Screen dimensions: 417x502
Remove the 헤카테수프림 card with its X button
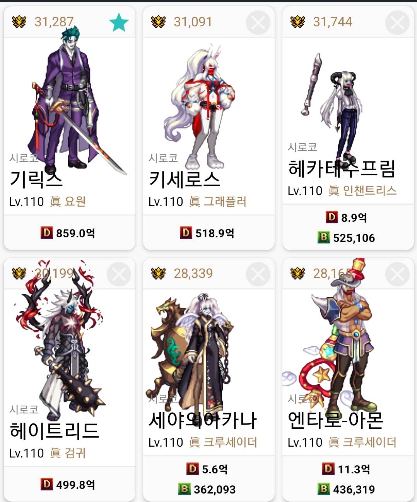[x=397, y=22]
